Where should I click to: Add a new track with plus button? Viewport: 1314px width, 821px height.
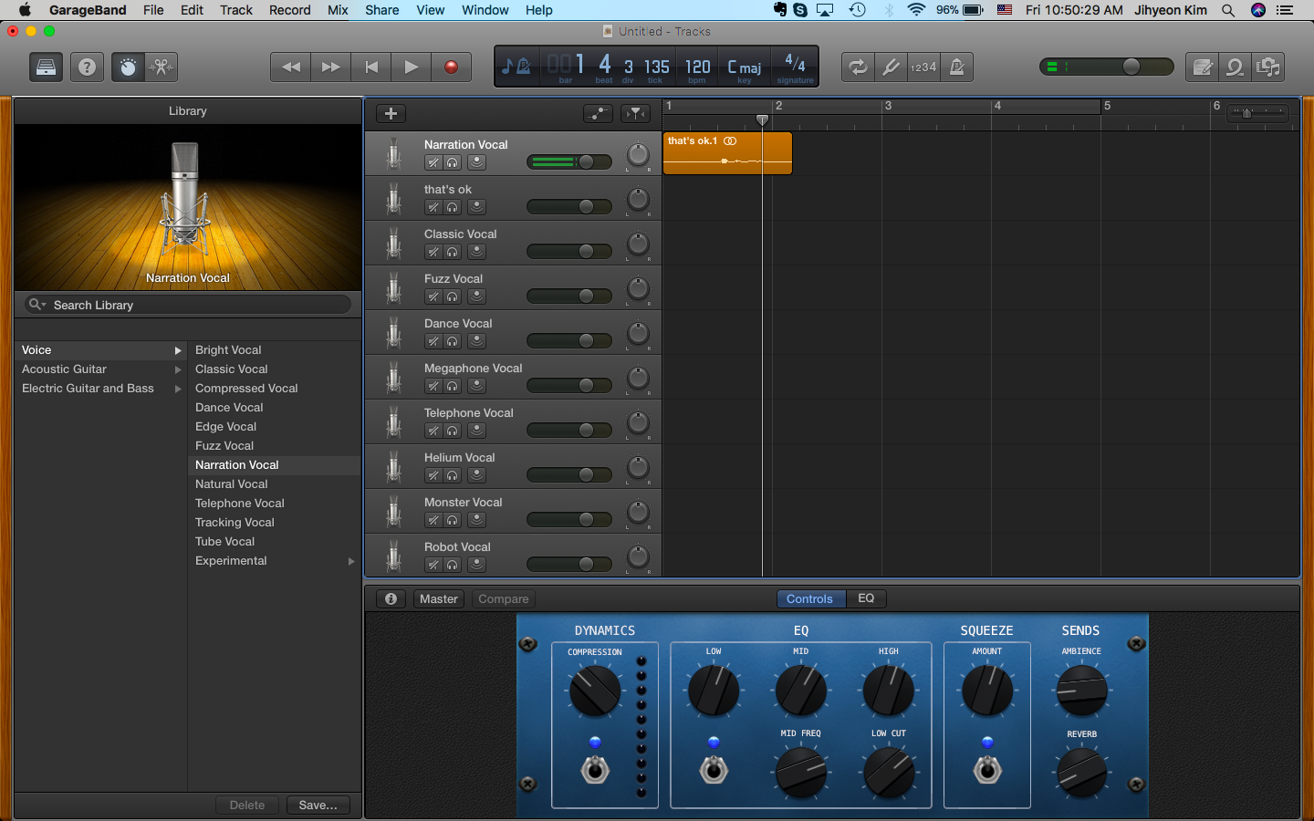(x=391, y=114)
